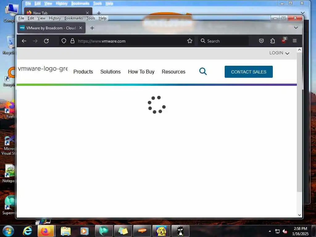Open the Firefox hamburger application menu

295,41
